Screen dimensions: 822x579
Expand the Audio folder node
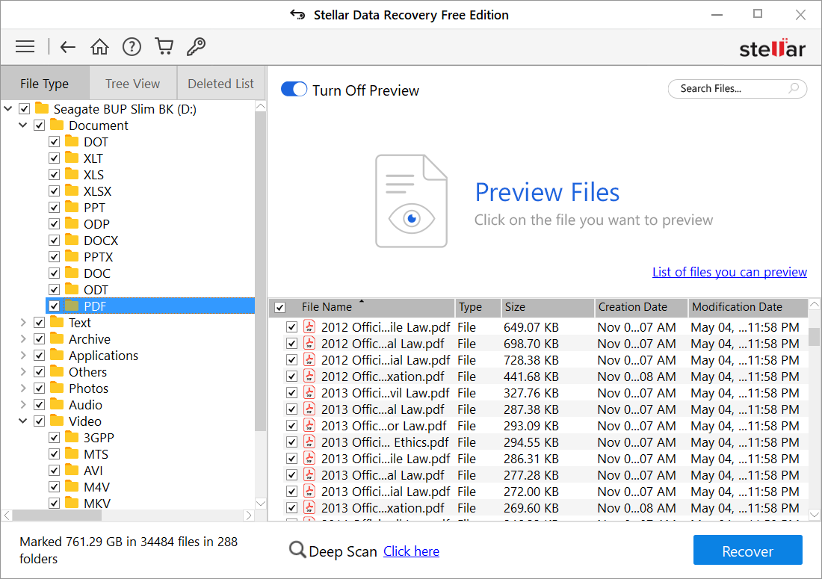point(23,404)
